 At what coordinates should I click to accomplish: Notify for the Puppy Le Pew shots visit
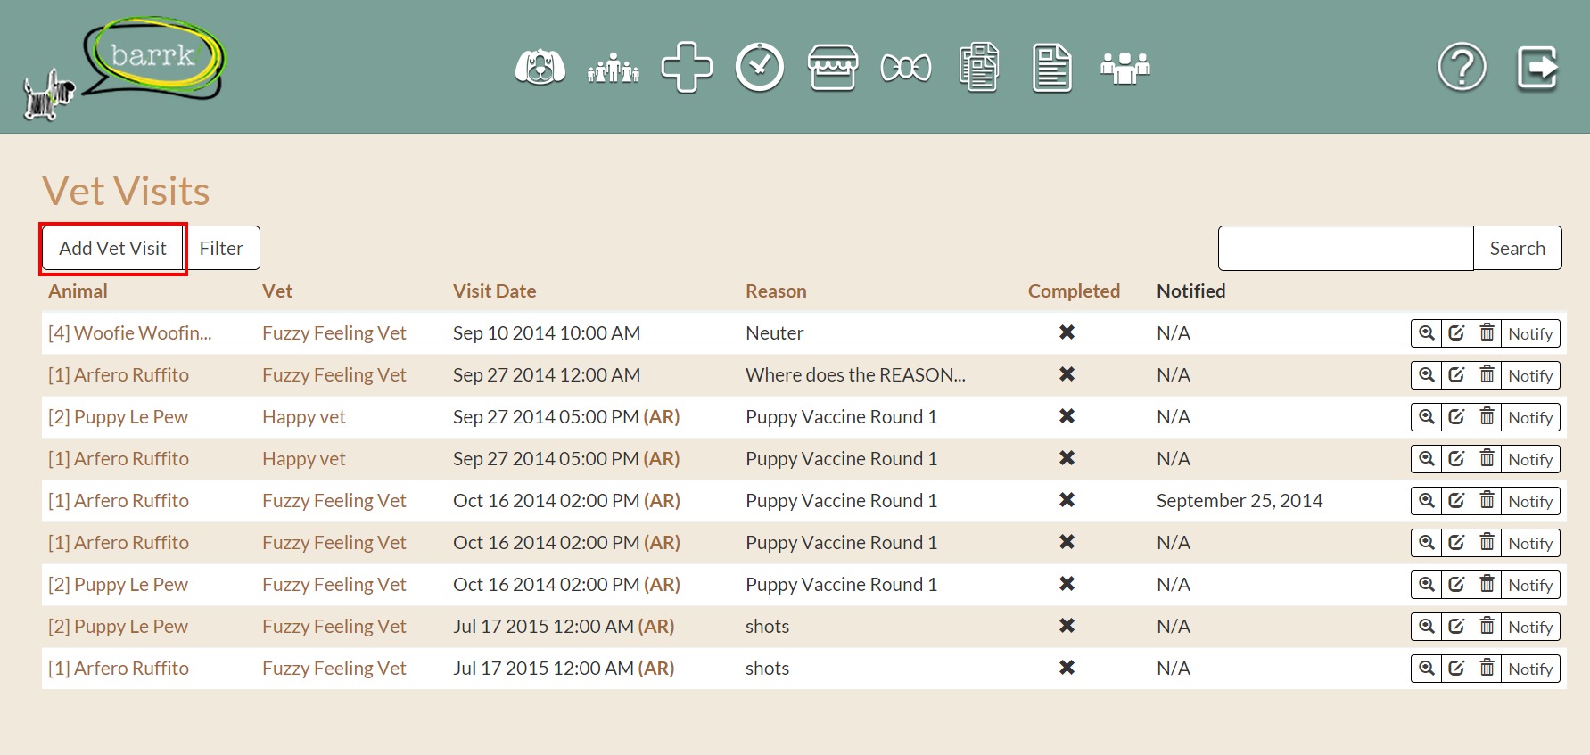[1530, 627]
